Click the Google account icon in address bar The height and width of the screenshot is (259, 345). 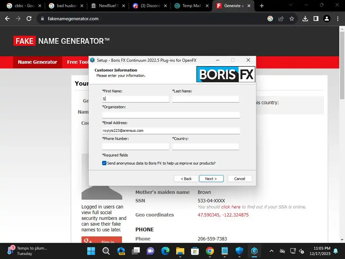[270, 19]
